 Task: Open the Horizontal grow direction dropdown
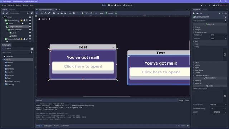[219, 35]
